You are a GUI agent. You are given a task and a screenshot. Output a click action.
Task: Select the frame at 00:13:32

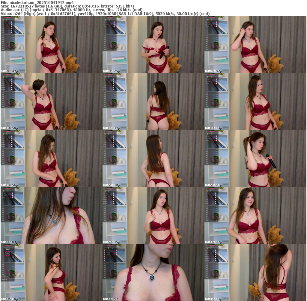pyautogui.click(x=153, y=101)
